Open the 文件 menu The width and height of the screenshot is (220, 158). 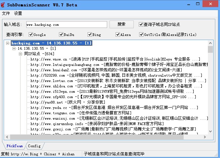[6, 13]
